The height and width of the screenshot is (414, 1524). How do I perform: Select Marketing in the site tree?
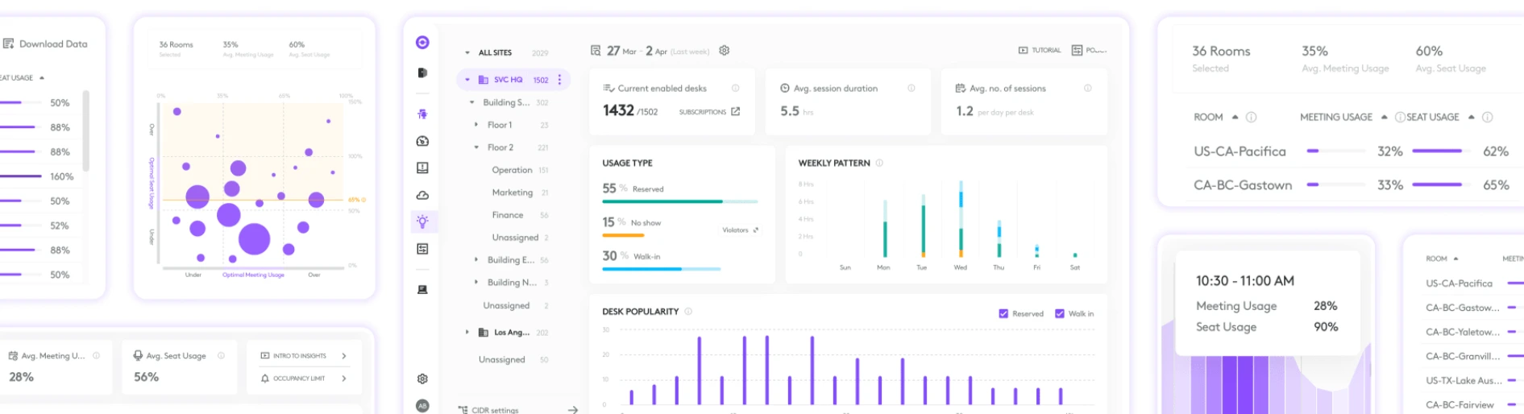(512, 193)
